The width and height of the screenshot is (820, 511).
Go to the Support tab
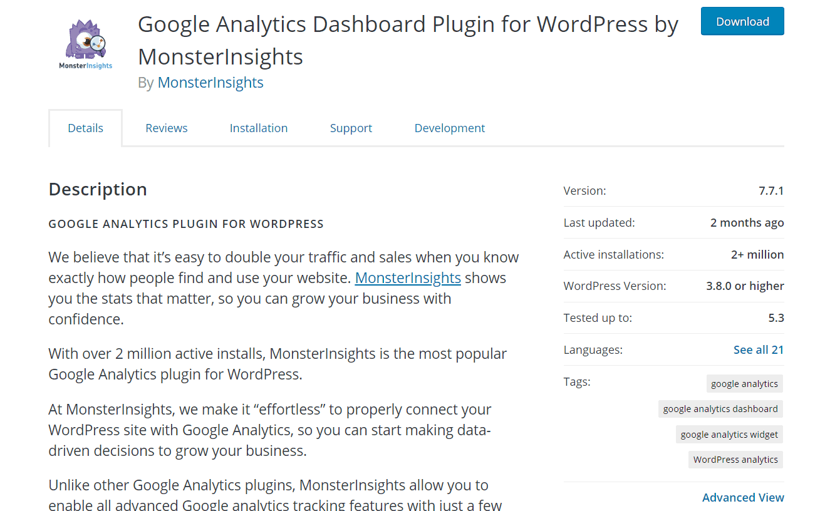tap(351, 128)
